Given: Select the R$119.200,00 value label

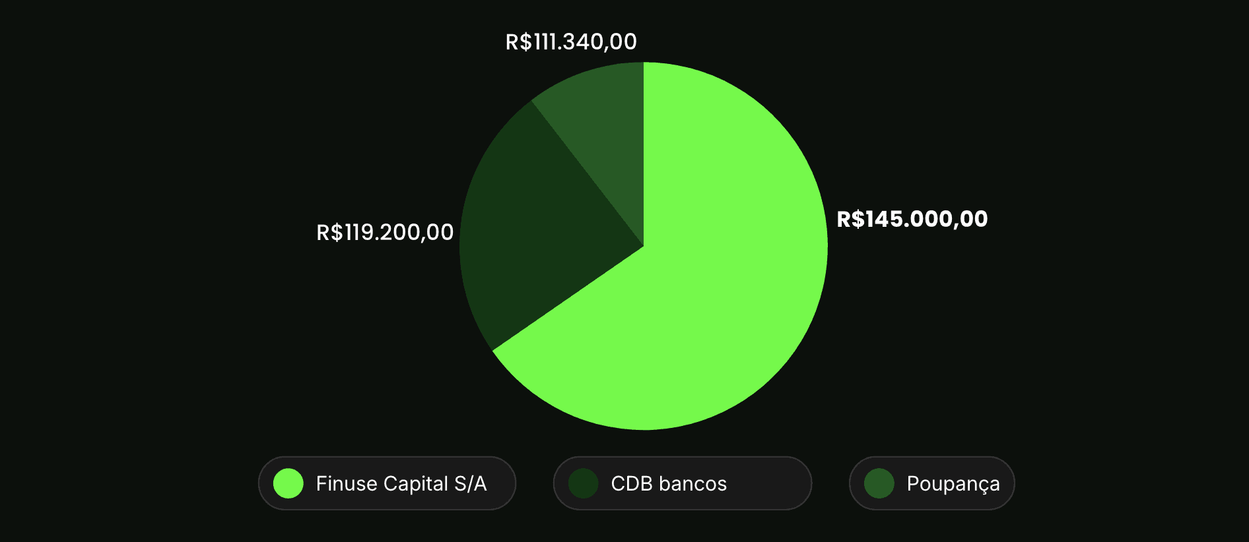Looking at the screenshot, I should [385, 232].
